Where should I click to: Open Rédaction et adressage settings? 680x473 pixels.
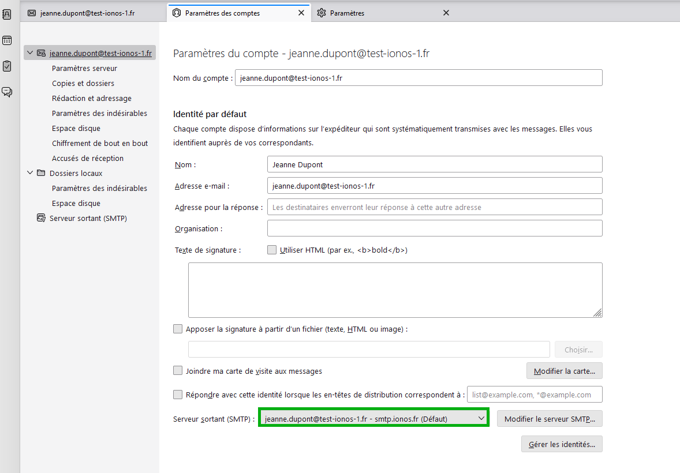click(x=92, y=99)
